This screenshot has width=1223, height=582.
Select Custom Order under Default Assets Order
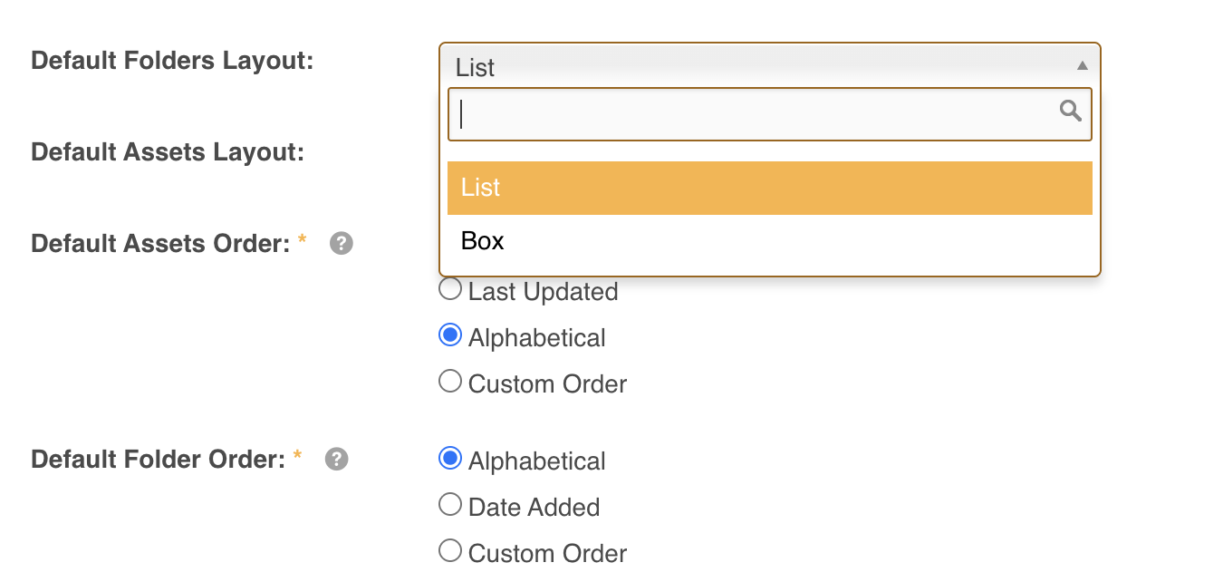[450, 382]
